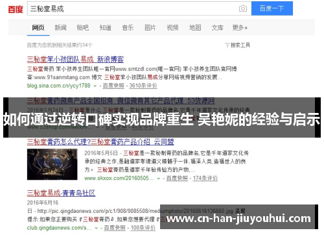Open result 三秘堂笨小孩团队易成_新浪博客
Image resolution: width=324 pixels, height=235 pixels.
pos(75,59)
